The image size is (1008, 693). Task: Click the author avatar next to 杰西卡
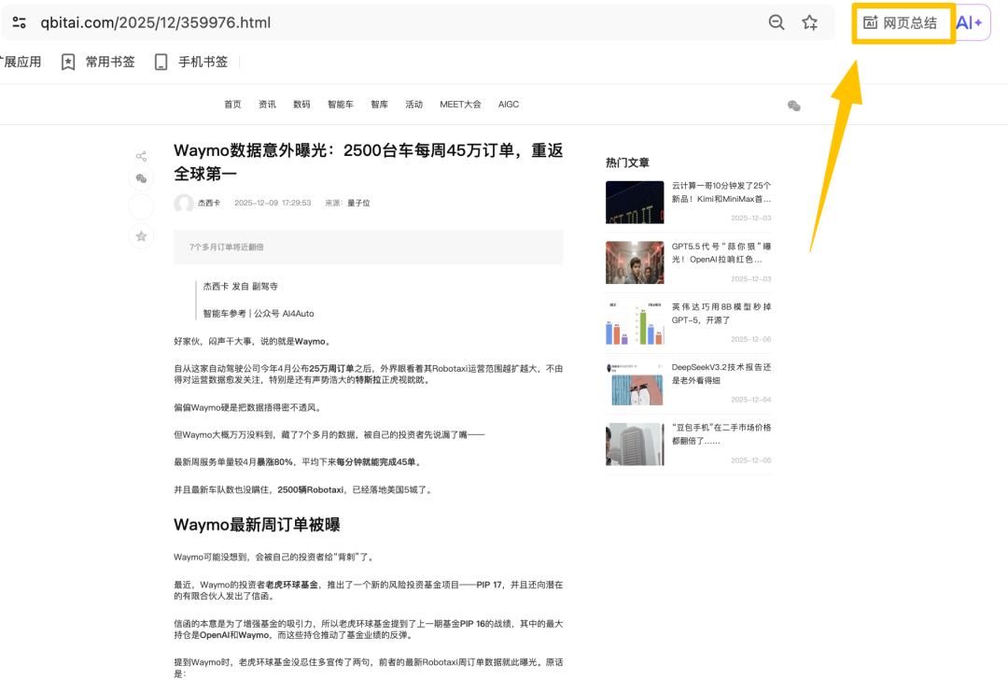tap(184, 204)
